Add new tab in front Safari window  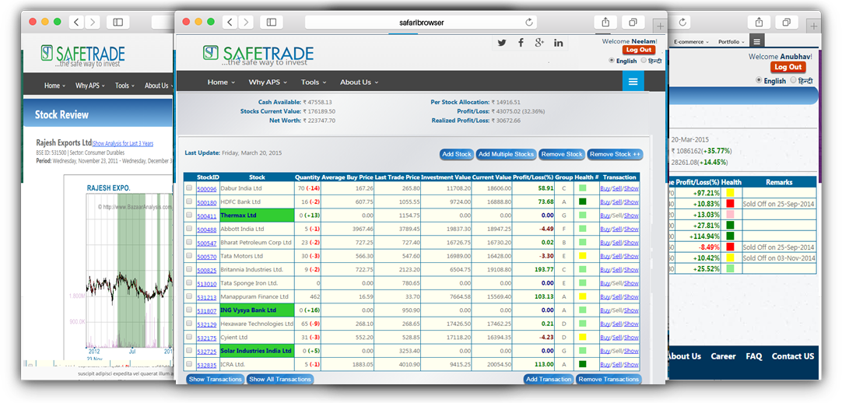click(660, 25)
